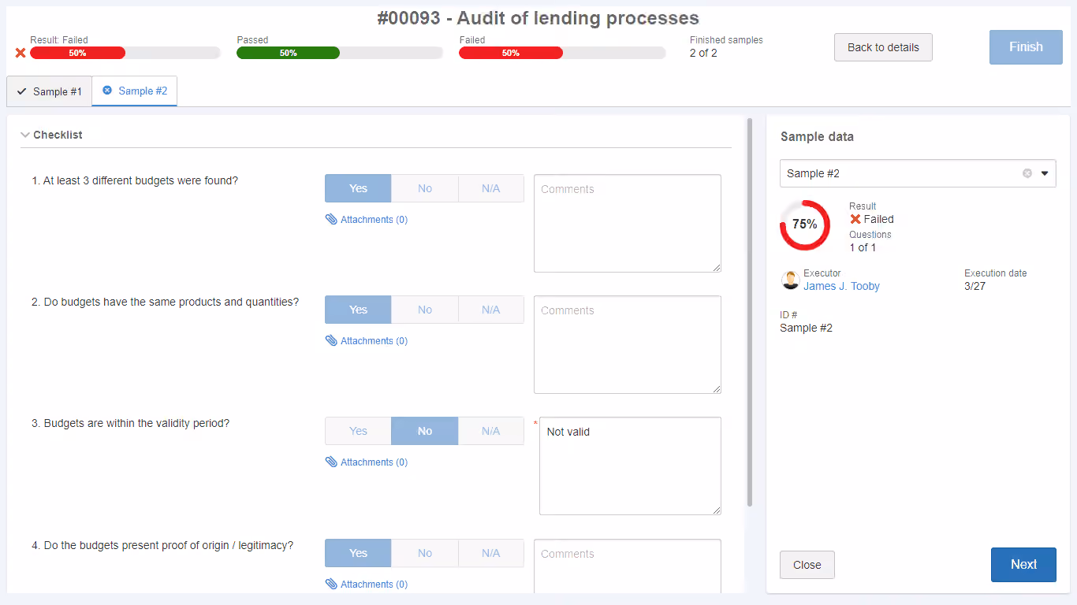Set question 2 answer to N/A
This screenshot has width=1077, height=605.
tap(491, 310)
